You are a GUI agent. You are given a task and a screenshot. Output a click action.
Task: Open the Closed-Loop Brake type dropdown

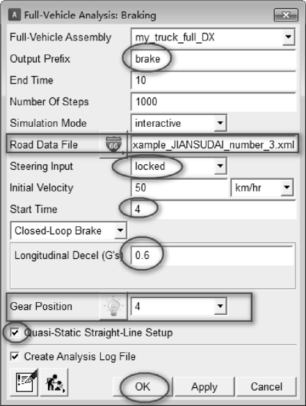click(x=120, y=231)
